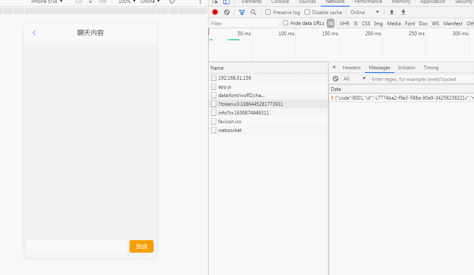This screenshot has height=275, width=474.
Task: Select the websocket request in the list
Action: (x=230, y=130)
